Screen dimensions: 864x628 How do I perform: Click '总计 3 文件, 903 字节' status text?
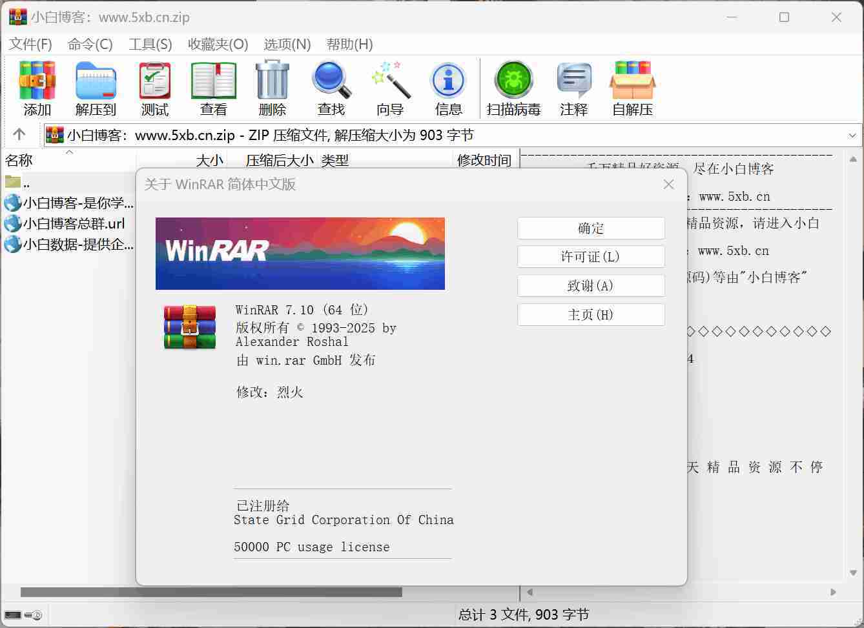(x=524, y=614)
